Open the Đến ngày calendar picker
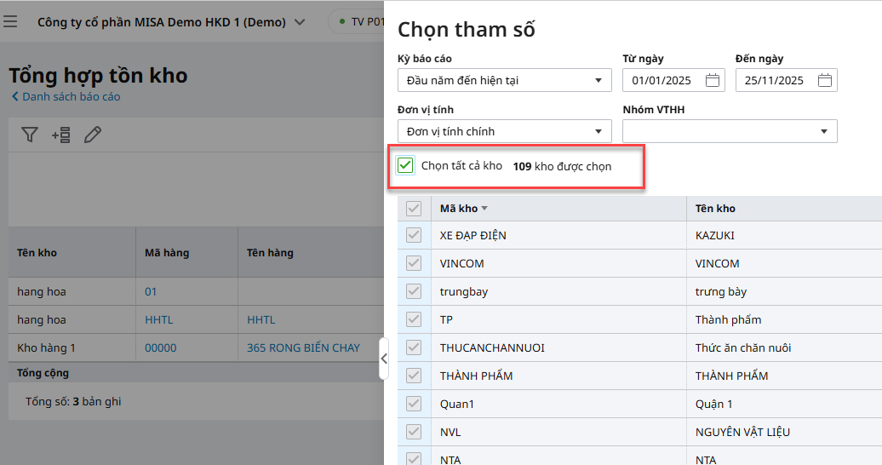The width and height of the screenshot is (882, 465). pos(824,81)
